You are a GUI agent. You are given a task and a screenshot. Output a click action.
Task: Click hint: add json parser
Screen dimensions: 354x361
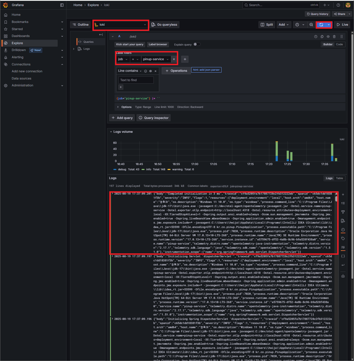[x=206, y=70]
